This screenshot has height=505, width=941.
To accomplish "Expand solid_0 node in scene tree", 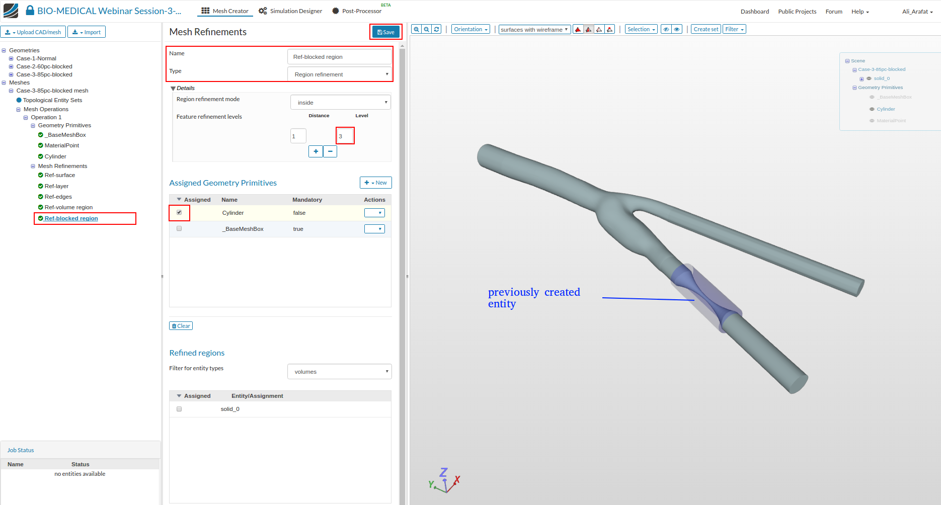I will [861, 79].
